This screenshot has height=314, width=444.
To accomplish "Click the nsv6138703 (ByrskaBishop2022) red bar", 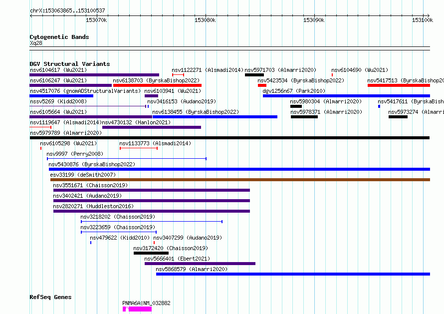I will click(158, 85).
